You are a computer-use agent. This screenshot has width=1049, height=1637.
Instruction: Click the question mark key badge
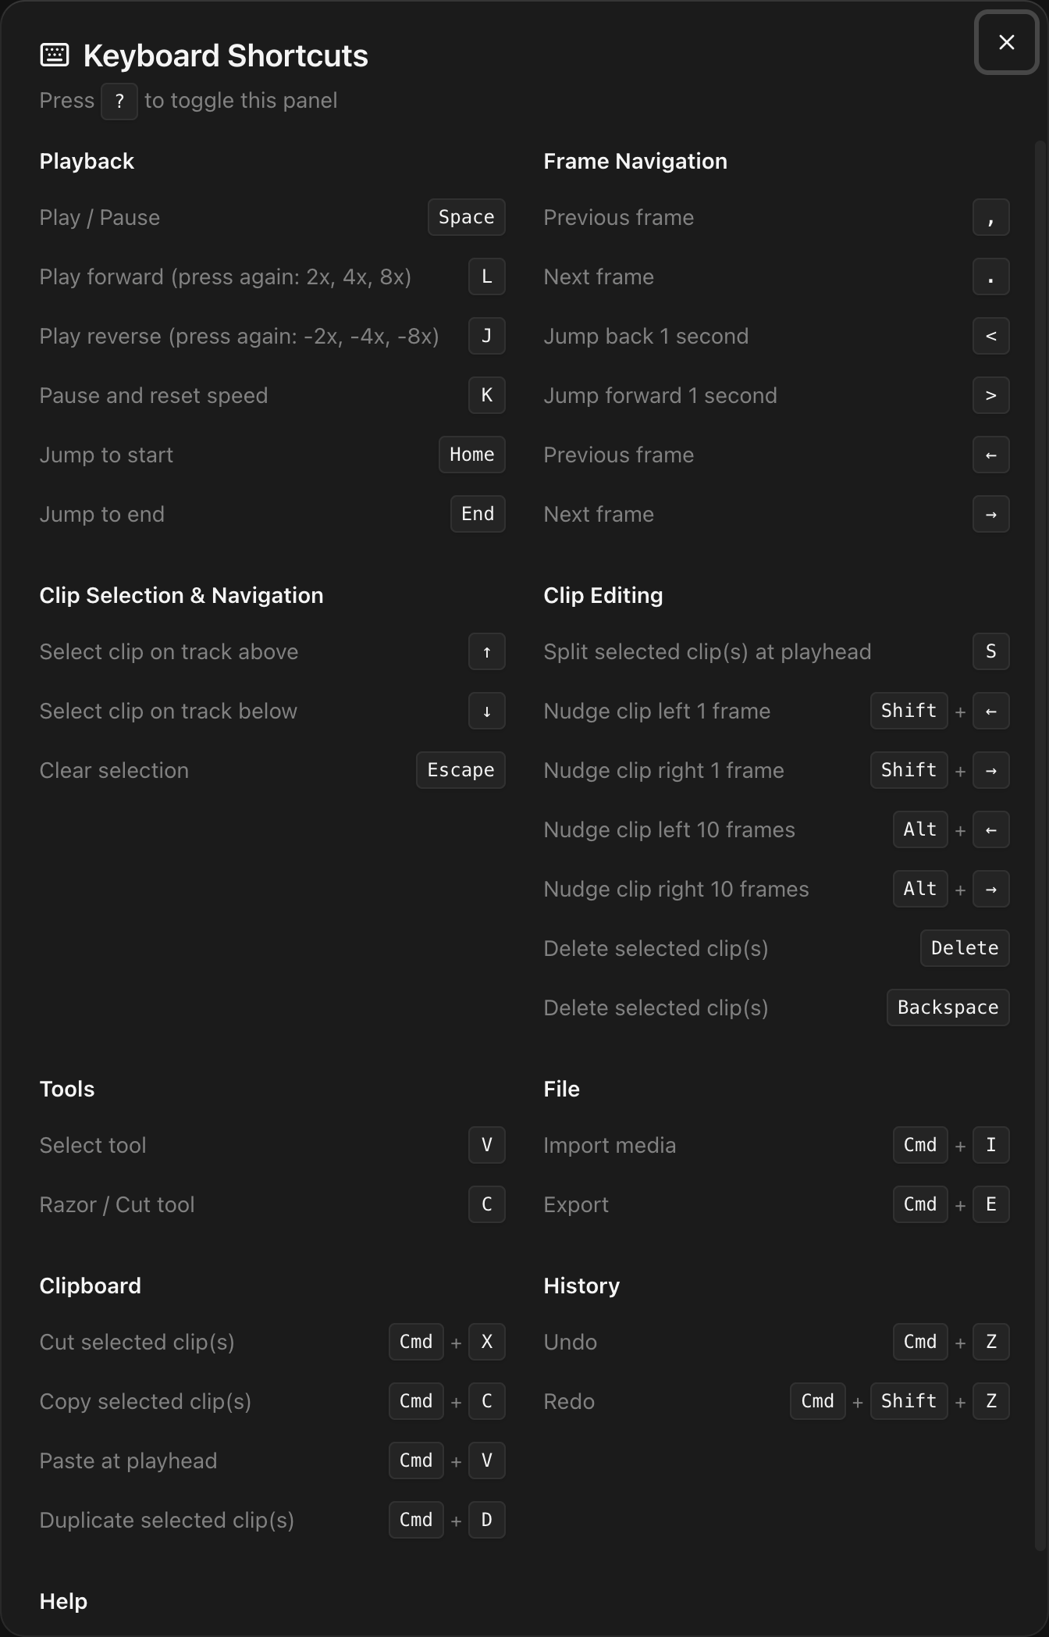(119, 102)
